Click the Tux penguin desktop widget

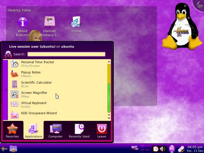(x=182, y=27)
